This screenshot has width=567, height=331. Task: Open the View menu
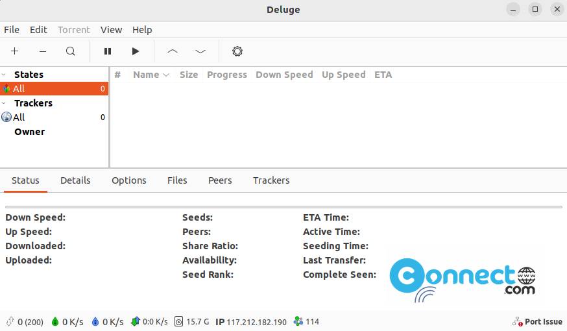pyautogui.click(x=111, y=30)
